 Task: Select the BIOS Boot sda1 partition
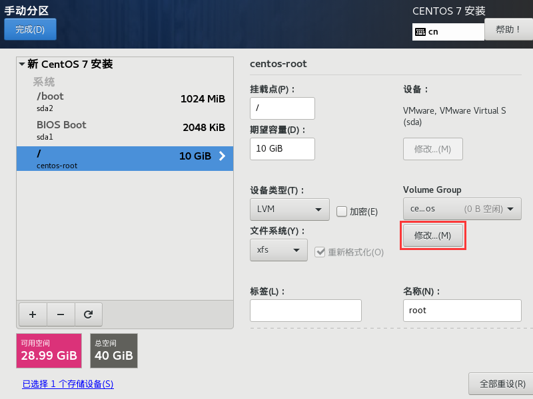point(125,129)
